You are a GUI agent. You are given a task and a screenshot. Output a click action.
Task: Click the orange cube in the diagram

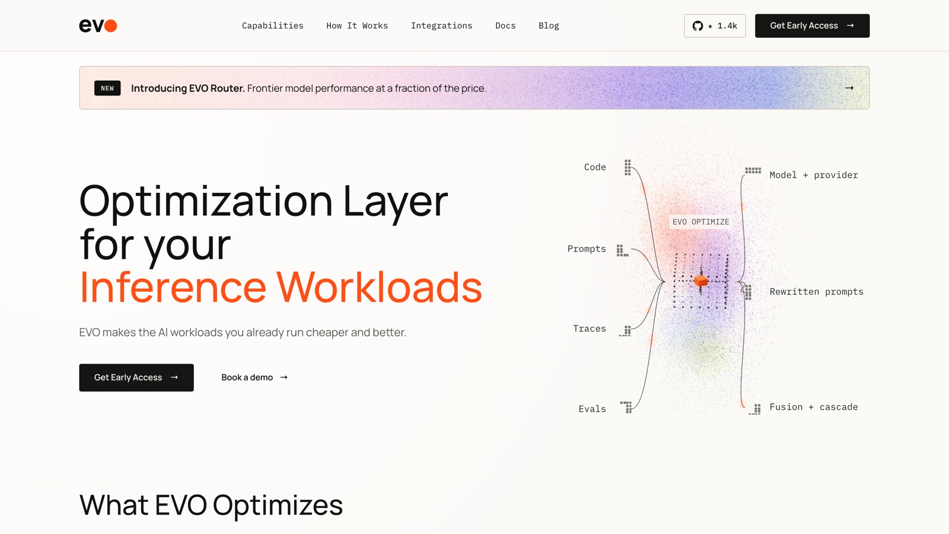(x=701, y=281)
